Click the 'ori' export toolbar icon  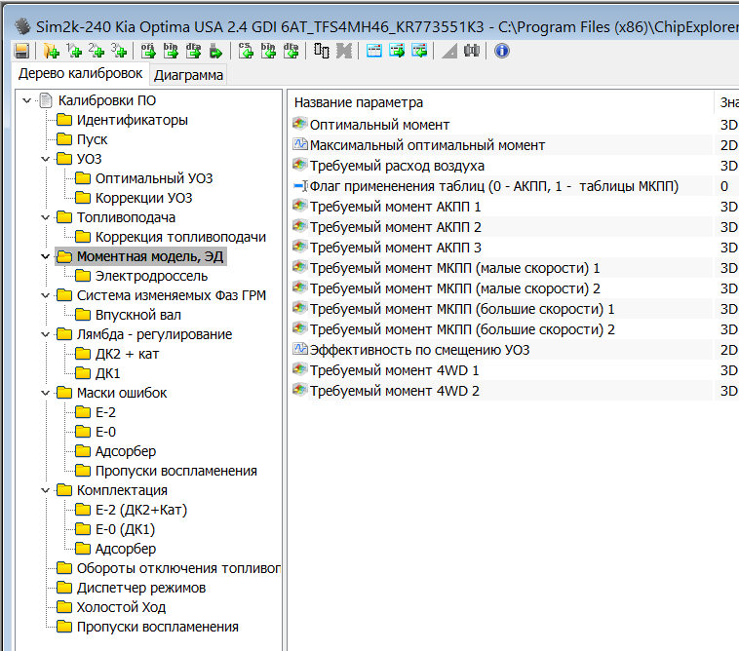click(x=149, y=51)
